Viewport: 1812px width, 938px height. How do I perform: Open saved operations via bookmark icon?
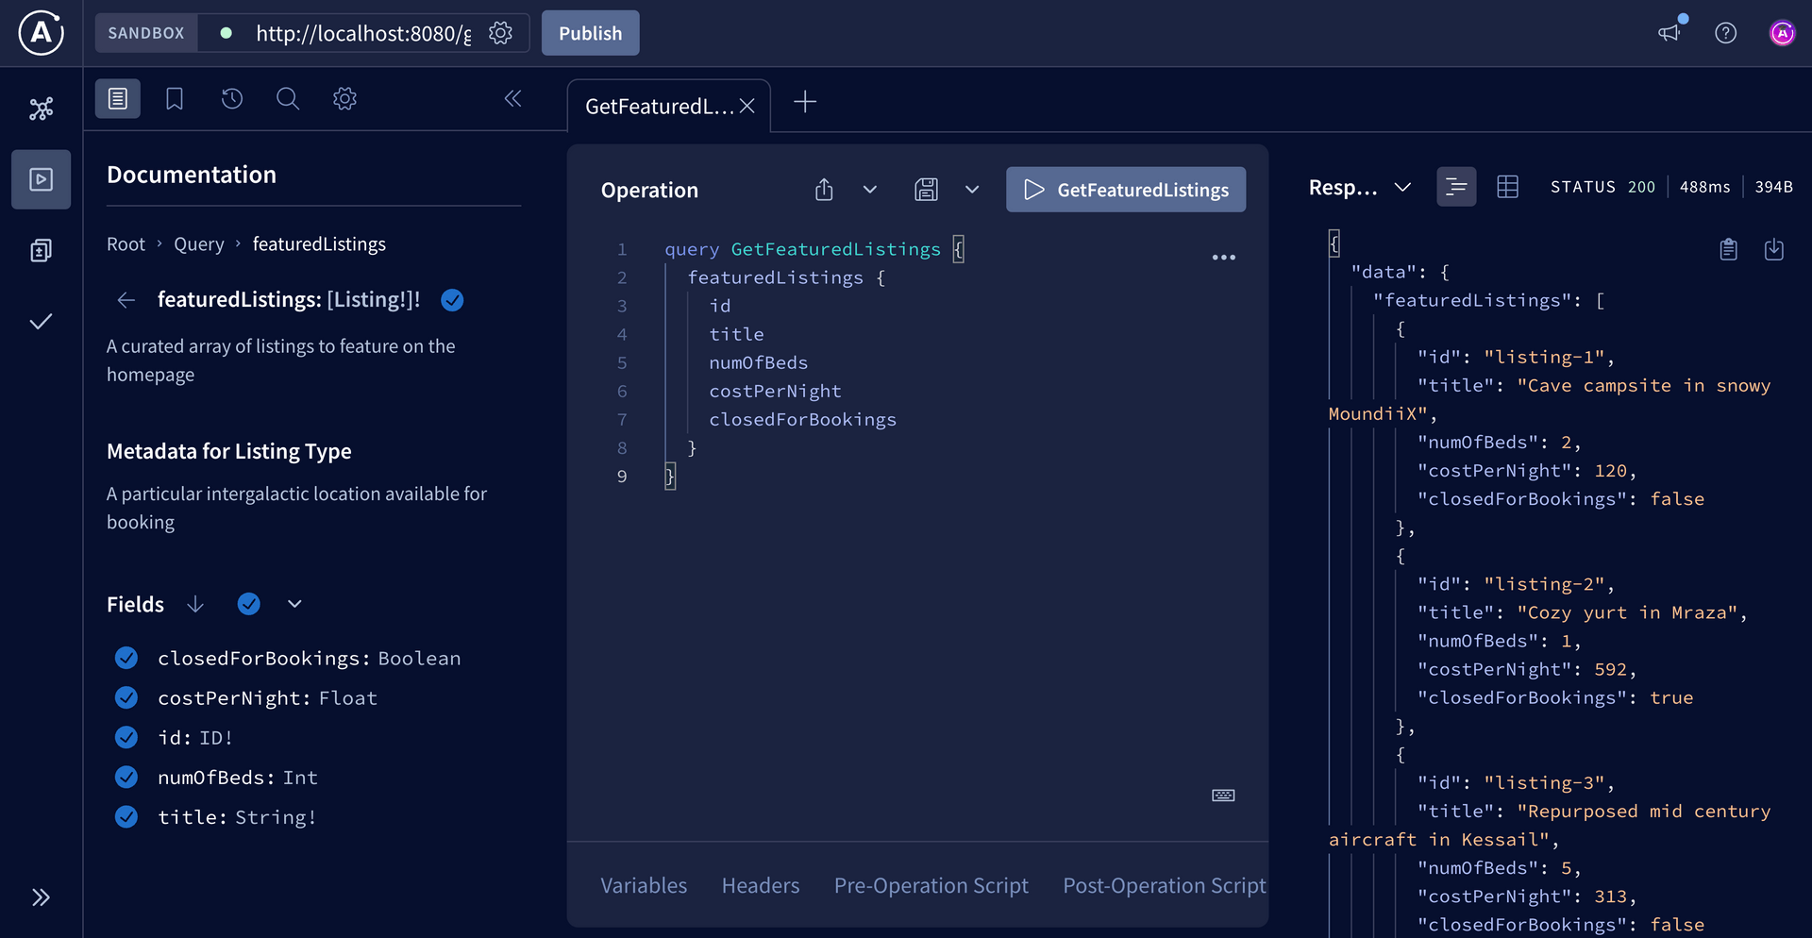(175, 98)
